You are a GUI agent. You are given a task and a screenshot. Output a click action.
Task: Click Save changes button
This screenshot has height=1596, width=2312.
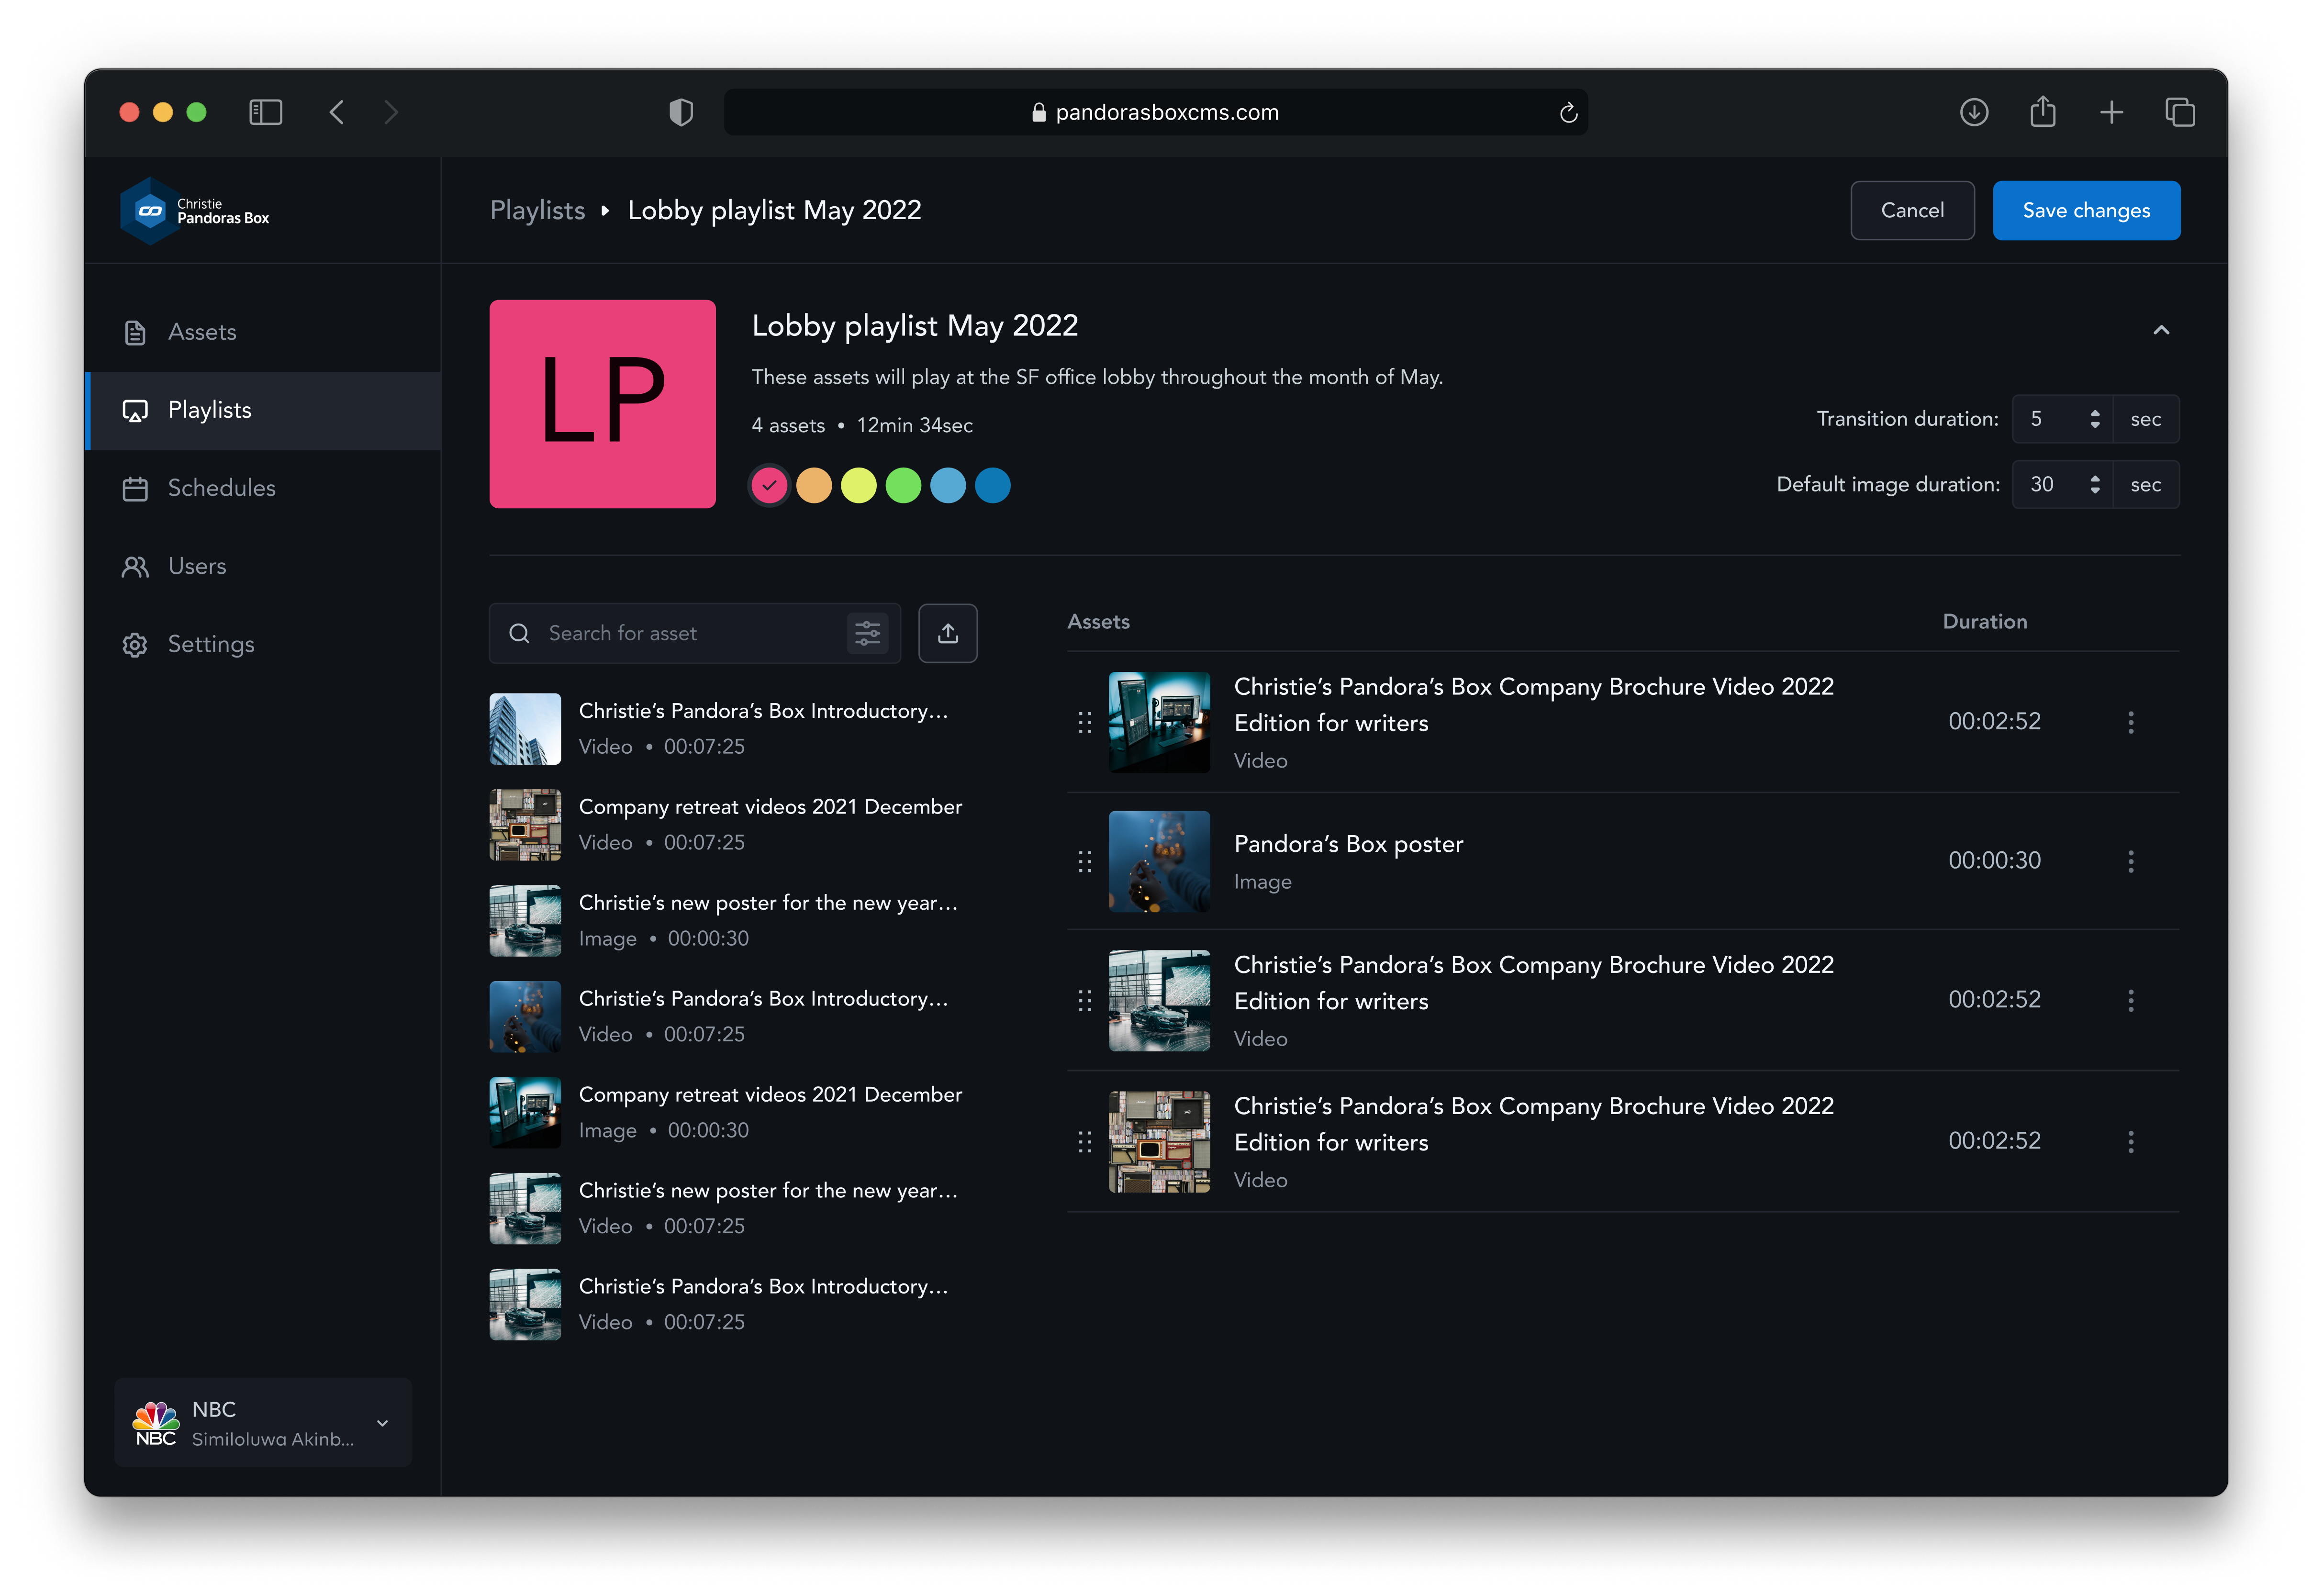tap(2085, 210)
